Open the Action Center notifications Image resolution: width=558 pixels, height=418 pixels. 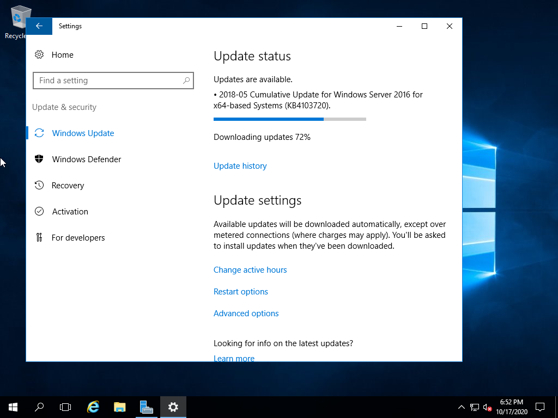click(x=540, y=407)
